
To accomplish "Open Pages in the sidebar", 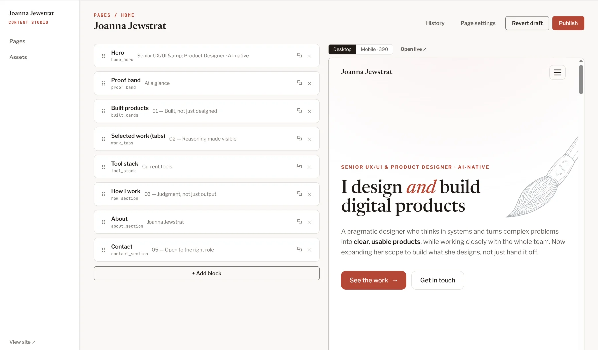I will click(x=17, y=41).
